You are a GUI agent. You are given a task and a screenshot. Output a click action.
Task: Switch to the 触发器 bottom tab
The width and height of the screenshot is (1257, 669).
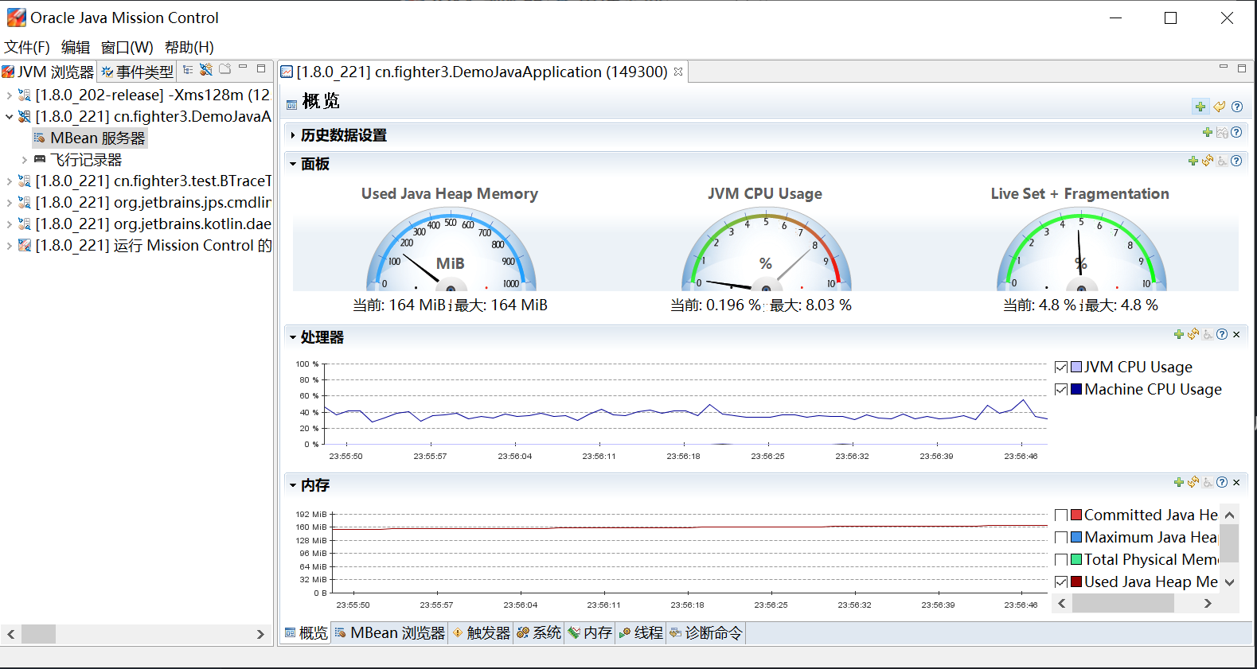click(x=481, y=633)
